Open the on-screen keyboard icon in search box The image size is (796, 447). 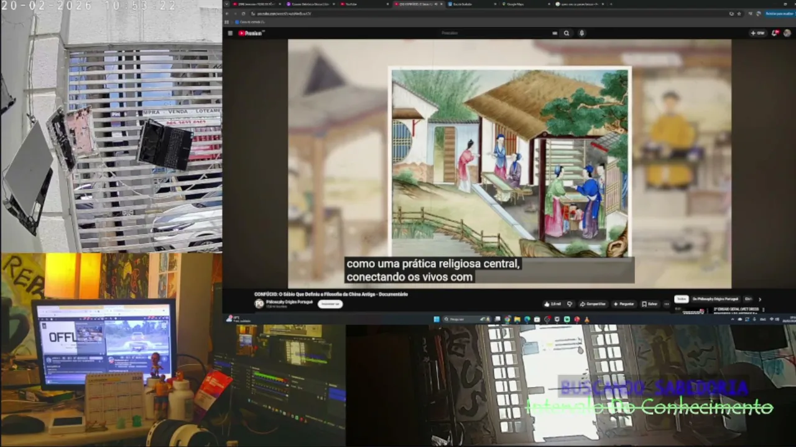555,34
